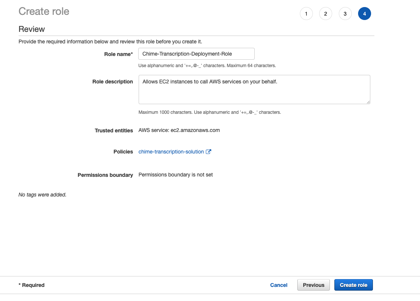The width and height of the screenshot is (420, 301).
Task: Go to step 2 of the wizard
Action: (x=325, y=14)
